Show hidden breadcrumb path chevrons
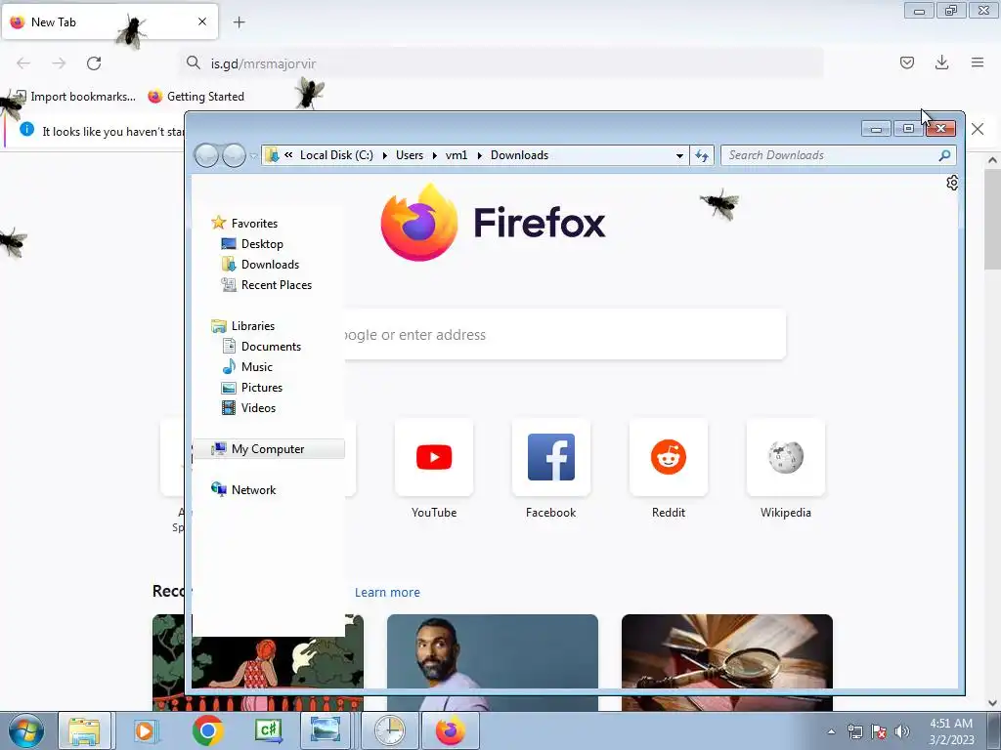This screenshot has height=750, width=1001. click(x=288, y=155)
